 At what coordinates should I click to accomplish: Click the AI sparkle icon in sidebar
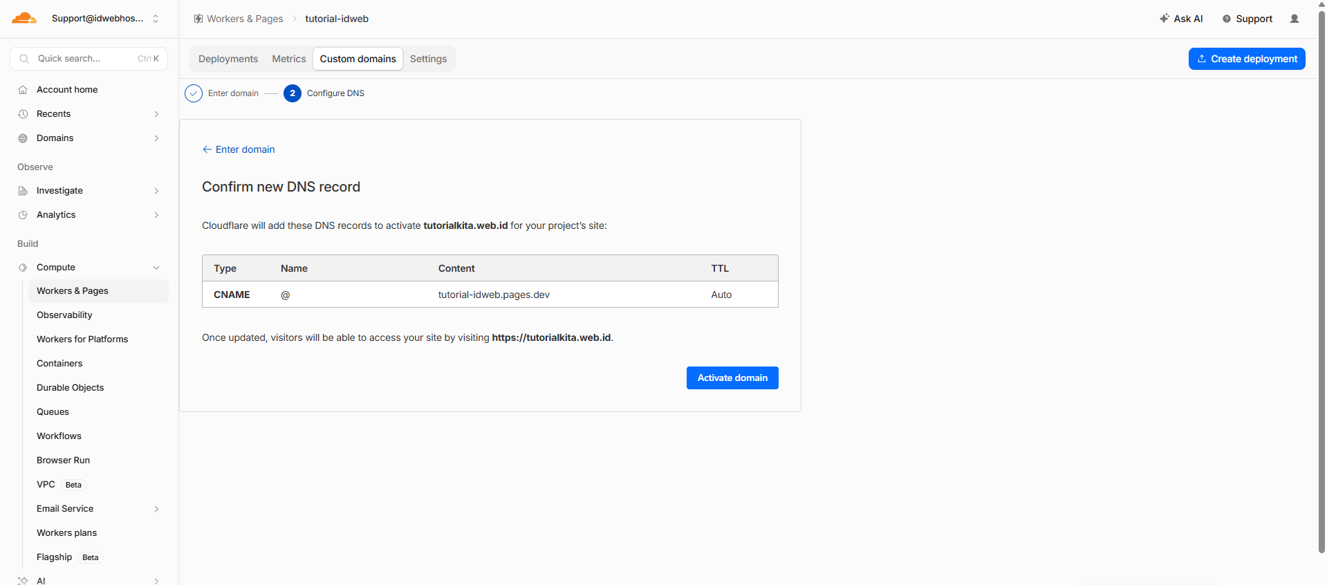pos(23,581)
